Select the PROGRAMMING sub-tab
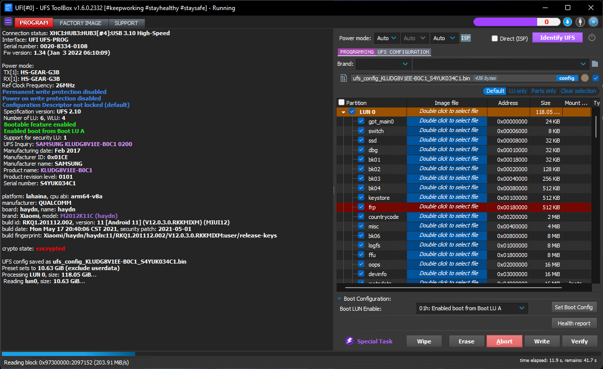The height and width of the screenshot is (369, 603). pos(357,52)
